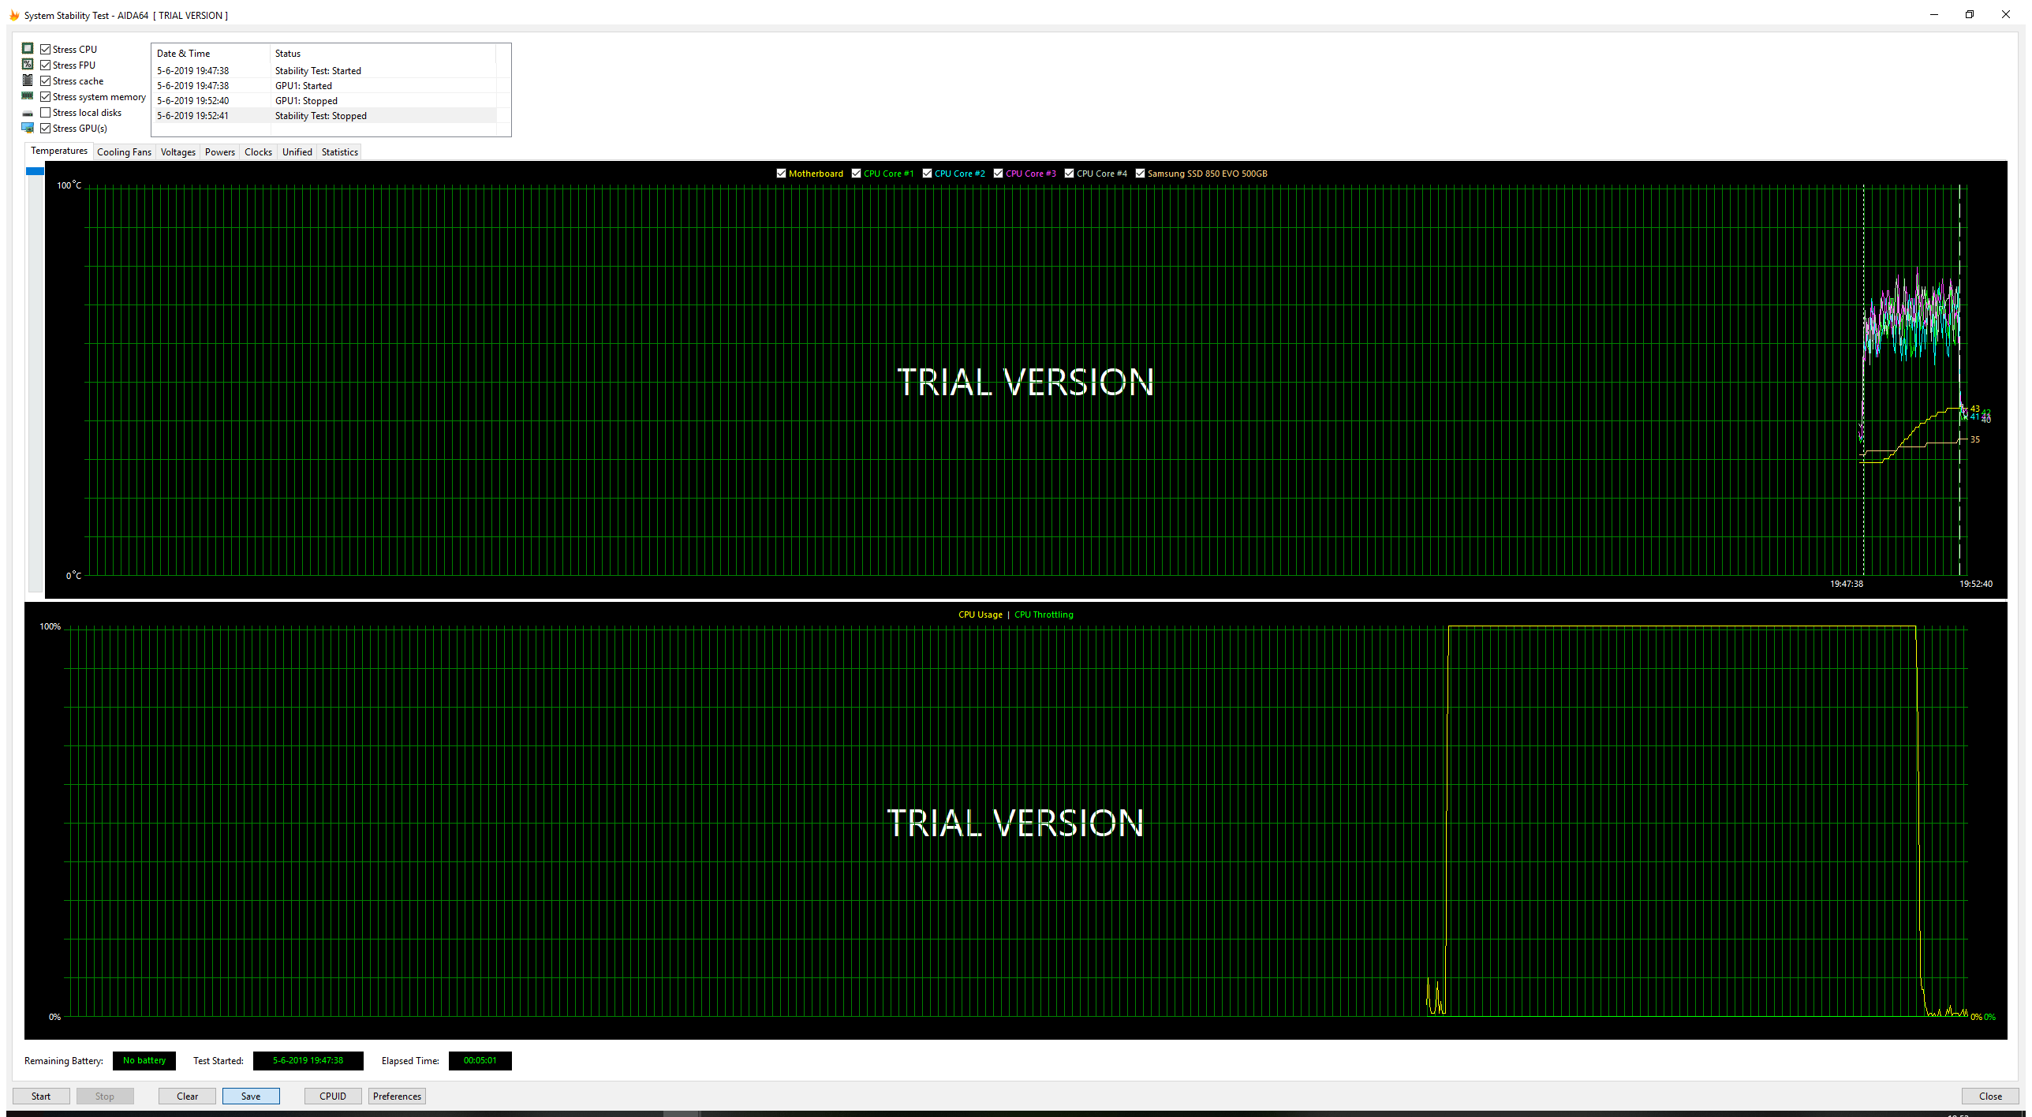Click the cache chip icon
This screenshot has width=2032, height=1117.
click(28, 80)
